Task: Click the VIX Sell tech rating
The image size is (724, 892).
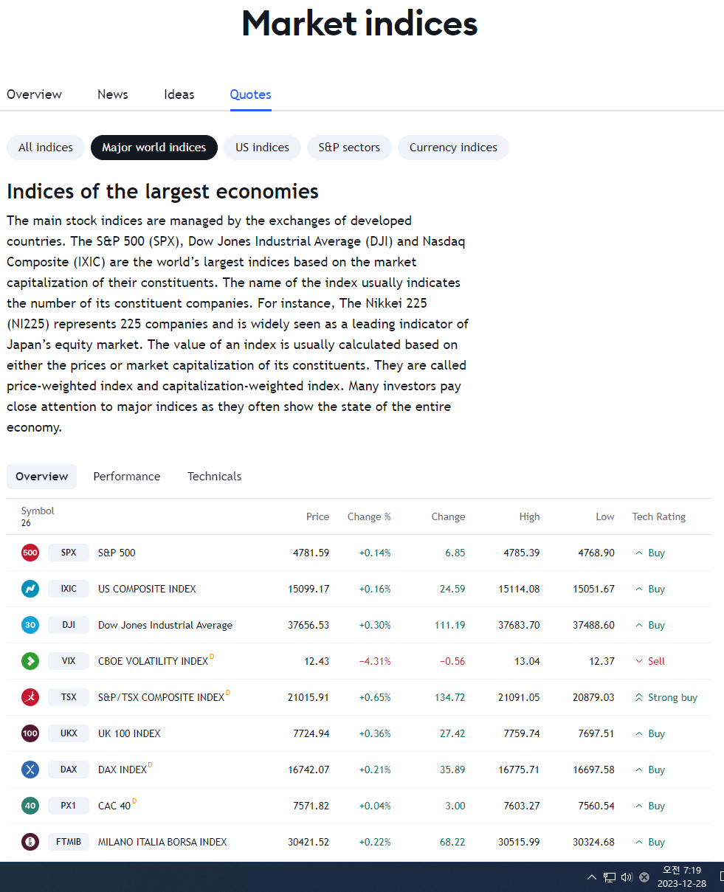Action: (x=650, y=661)
